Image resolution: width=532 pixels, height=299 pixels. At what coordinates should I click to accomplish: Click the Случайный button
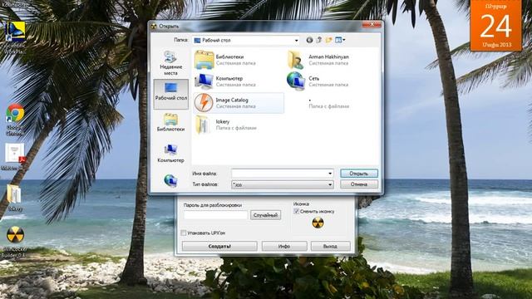pos(266,215)
